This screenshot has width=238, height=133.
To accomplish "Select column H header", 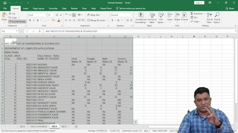I will pyautogui.click(x=138, y=37).
